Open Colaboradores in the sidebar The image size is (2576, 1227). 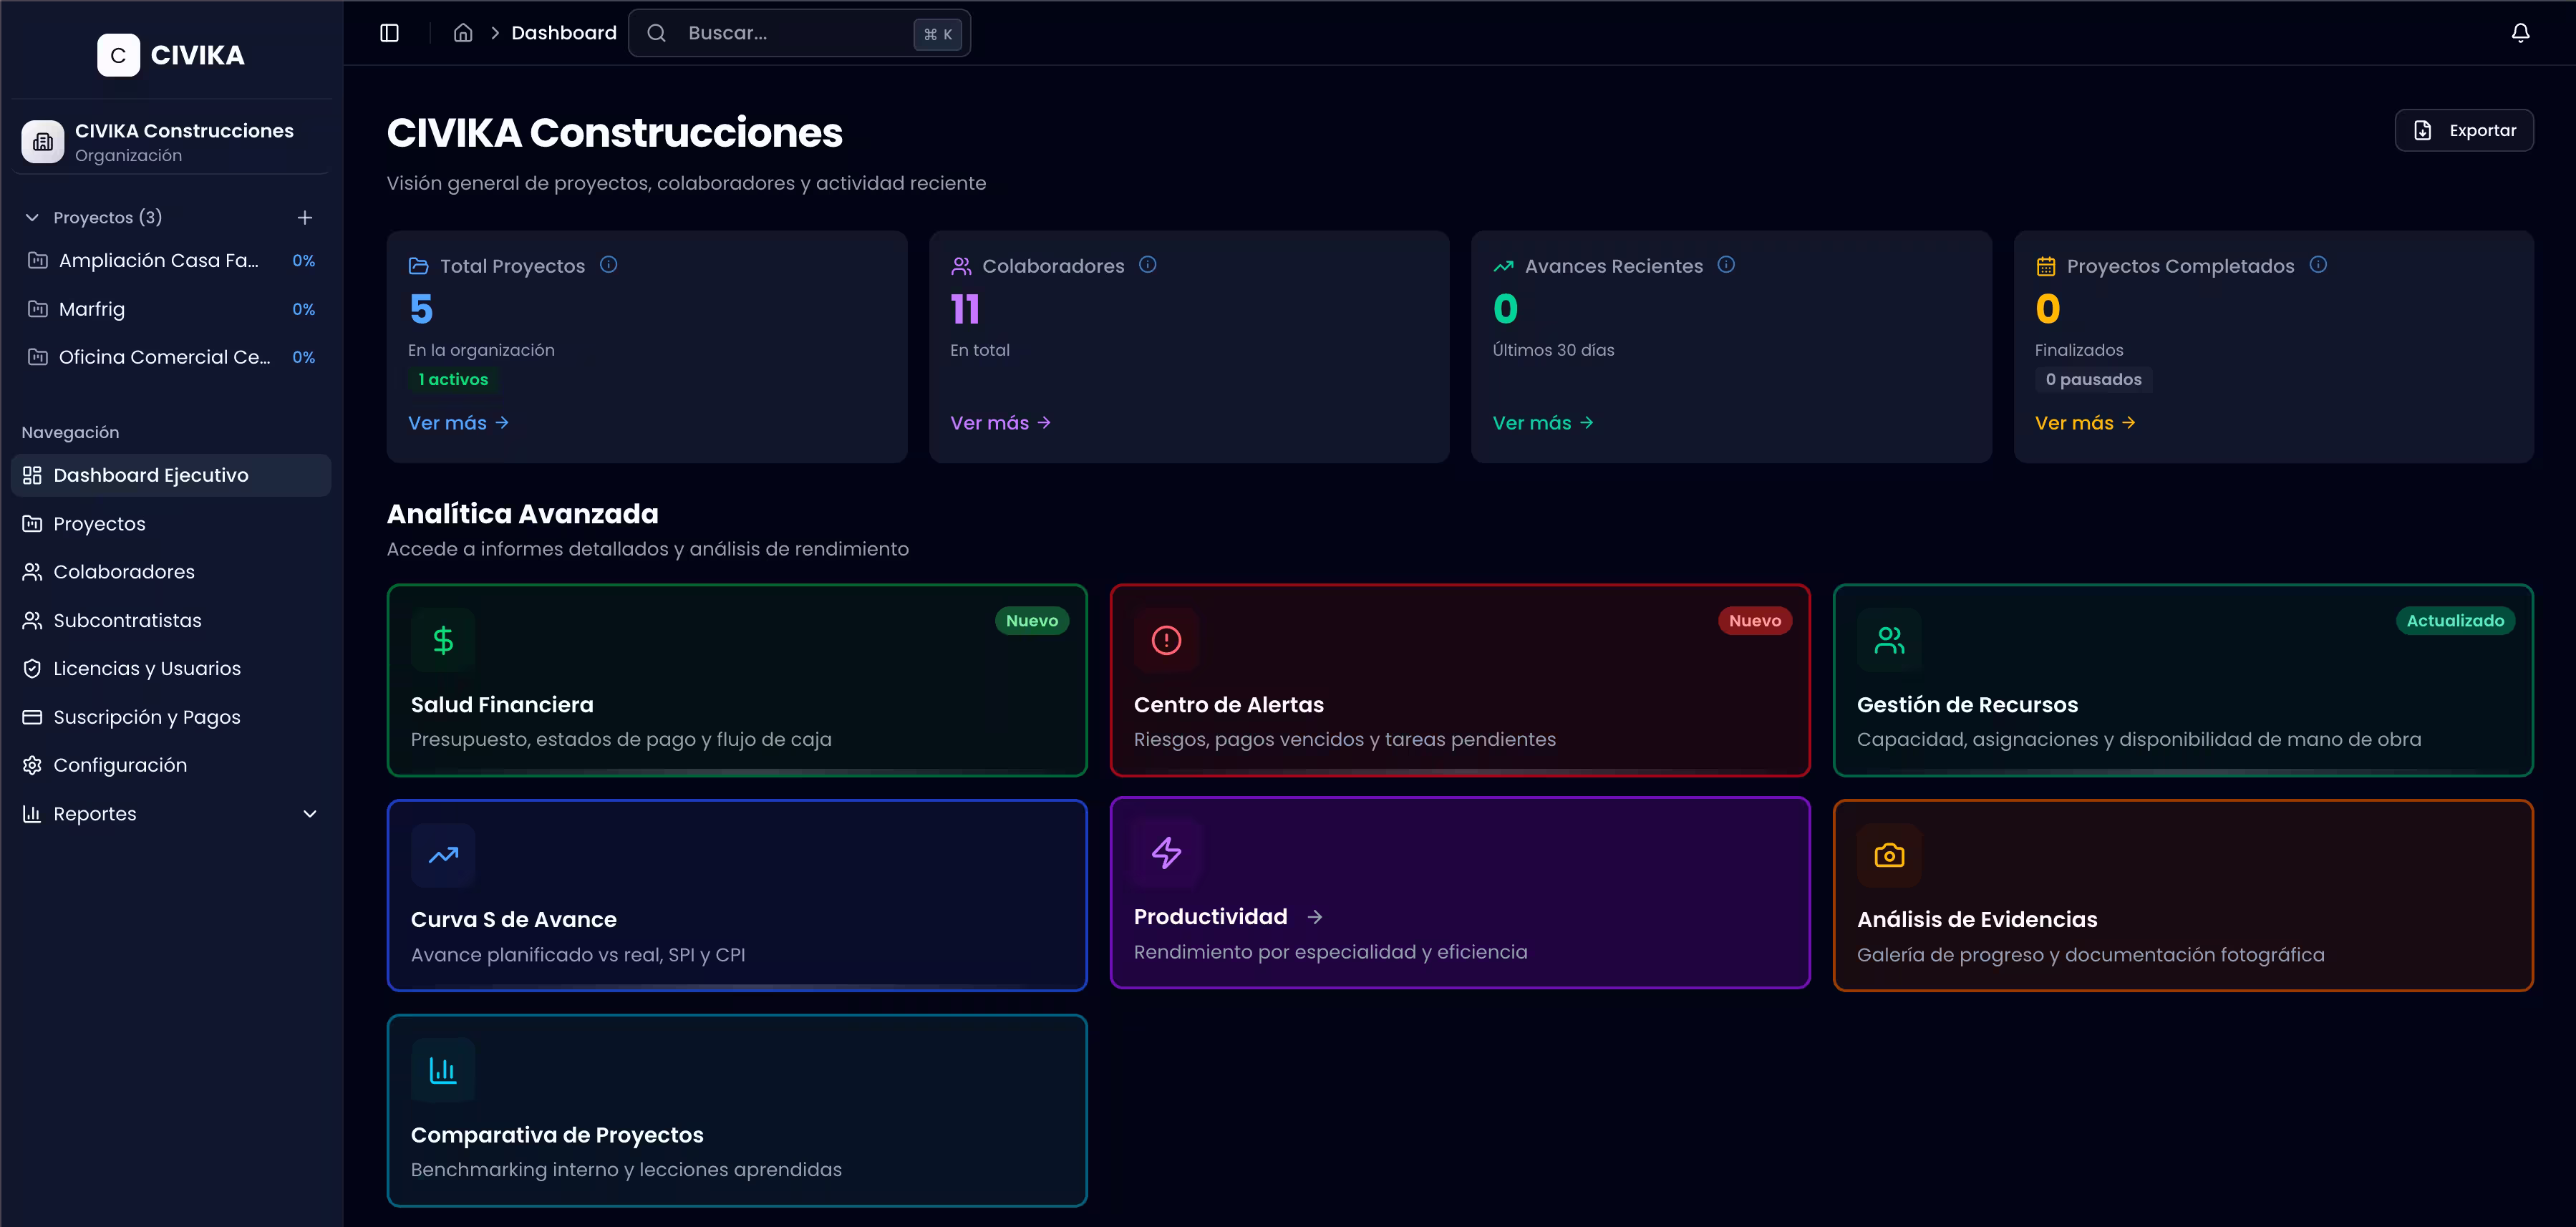(124, 571)
